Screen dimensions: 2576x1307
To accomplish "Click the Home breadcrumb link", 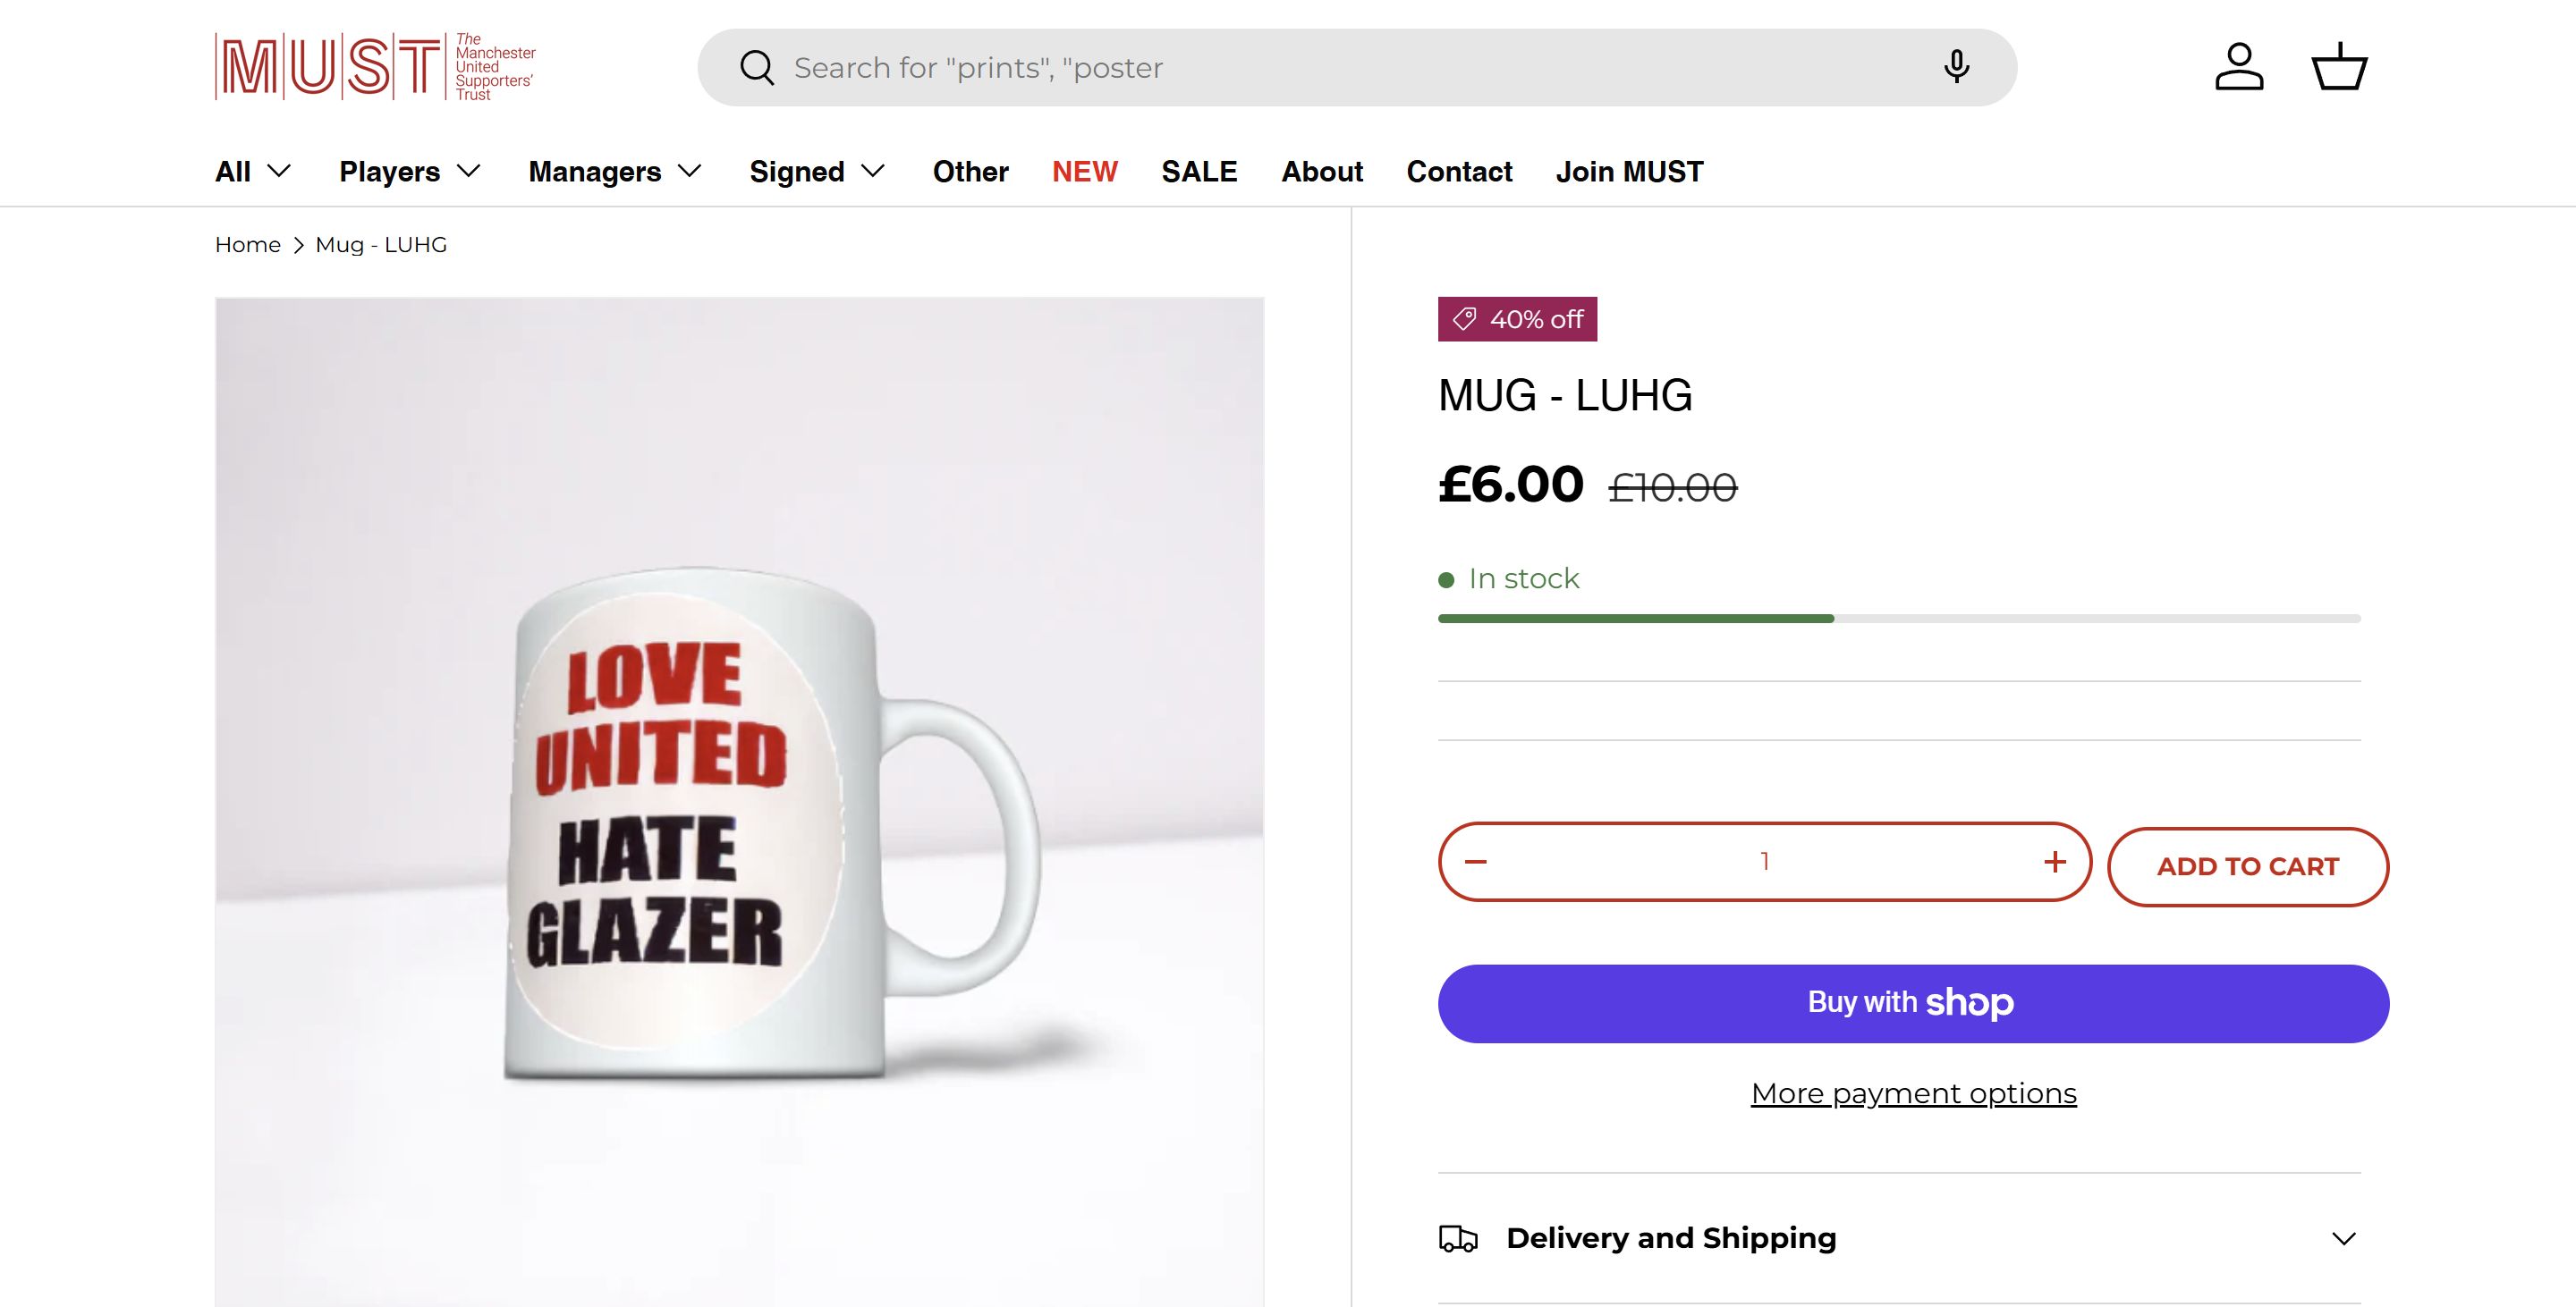I will tap(248, 245).
